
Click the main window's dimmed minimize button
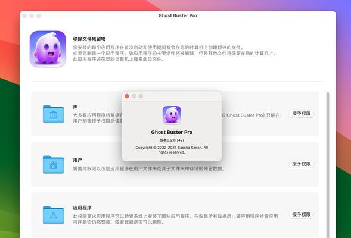(x=32, y=15)
